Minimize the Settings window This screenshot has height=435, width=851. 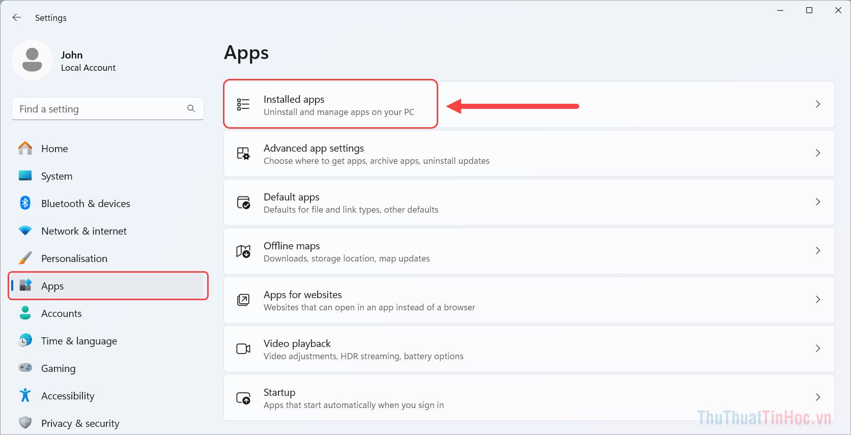tap(780, 10)
